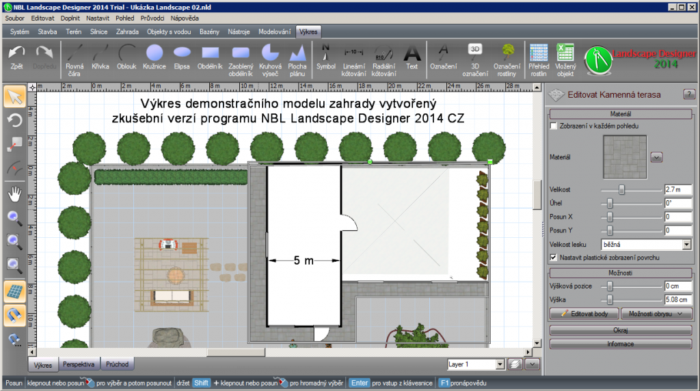Switch to the Terén ribbon tab
Viewport: 700px width, 391px height.
click(x=74, y=31)
